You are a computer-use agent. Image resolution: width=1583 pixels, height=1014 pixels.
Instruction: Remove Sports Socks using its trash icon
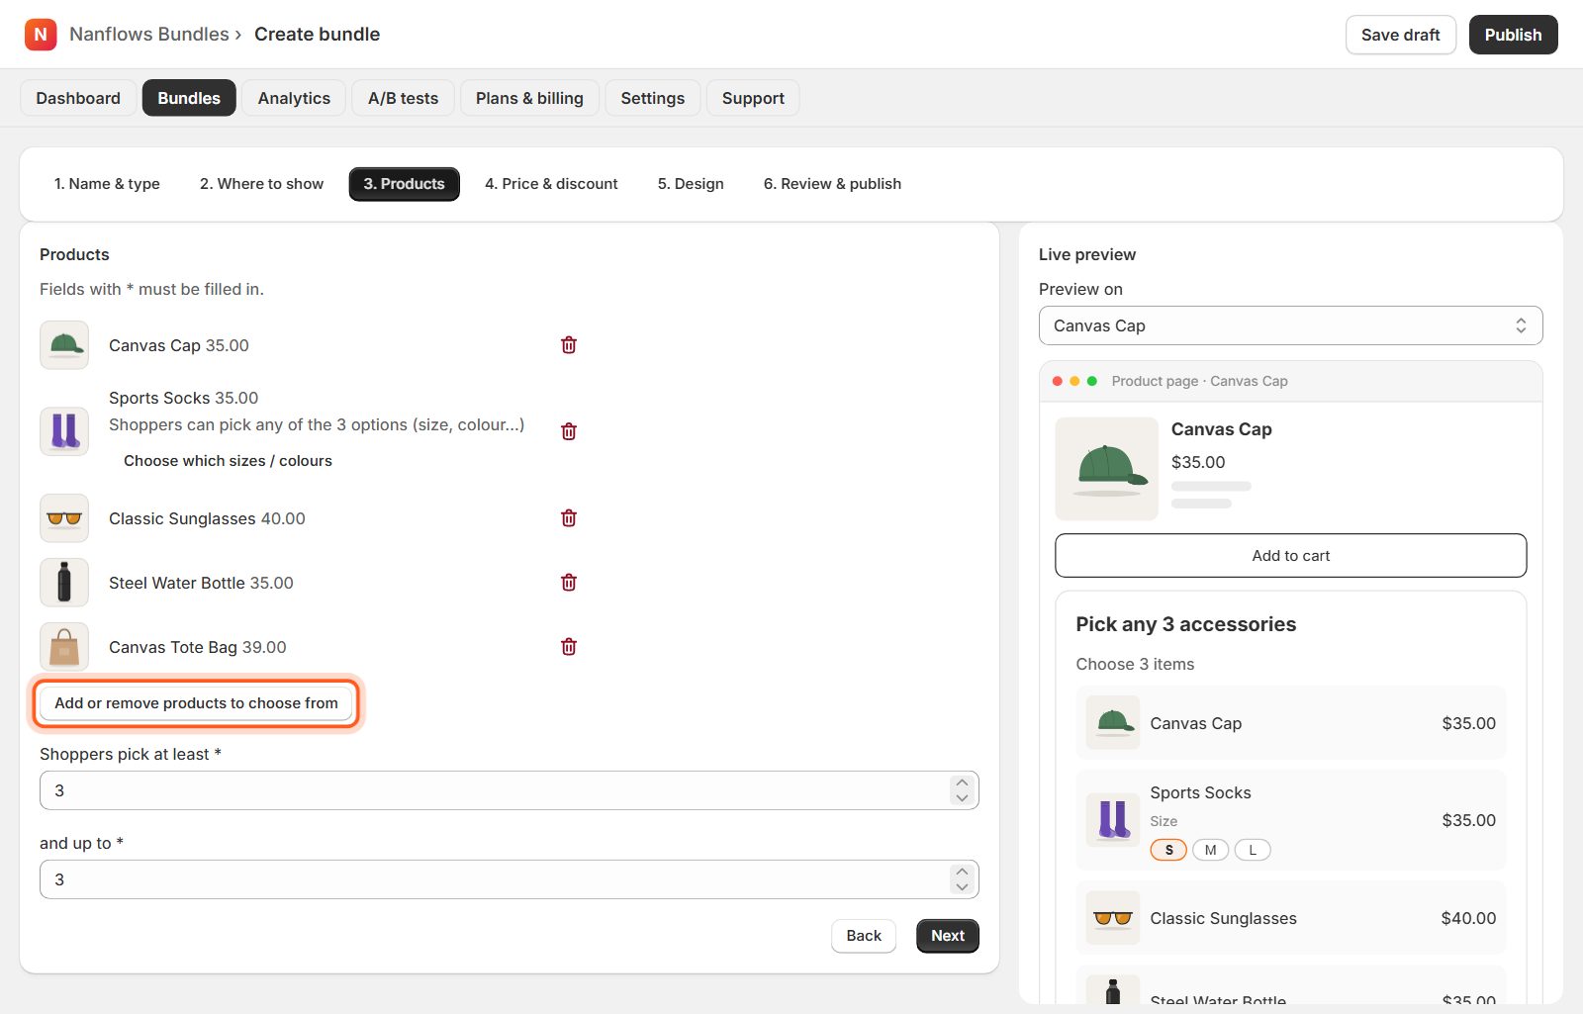pyautogui.click(x=569, y=431)
